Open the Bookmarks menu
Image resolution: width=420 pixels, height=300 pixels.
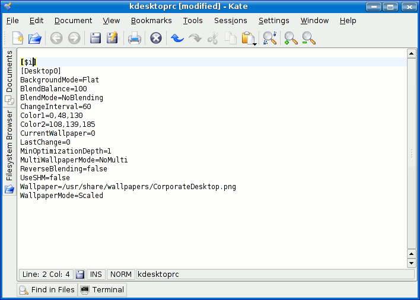[151, 20]
